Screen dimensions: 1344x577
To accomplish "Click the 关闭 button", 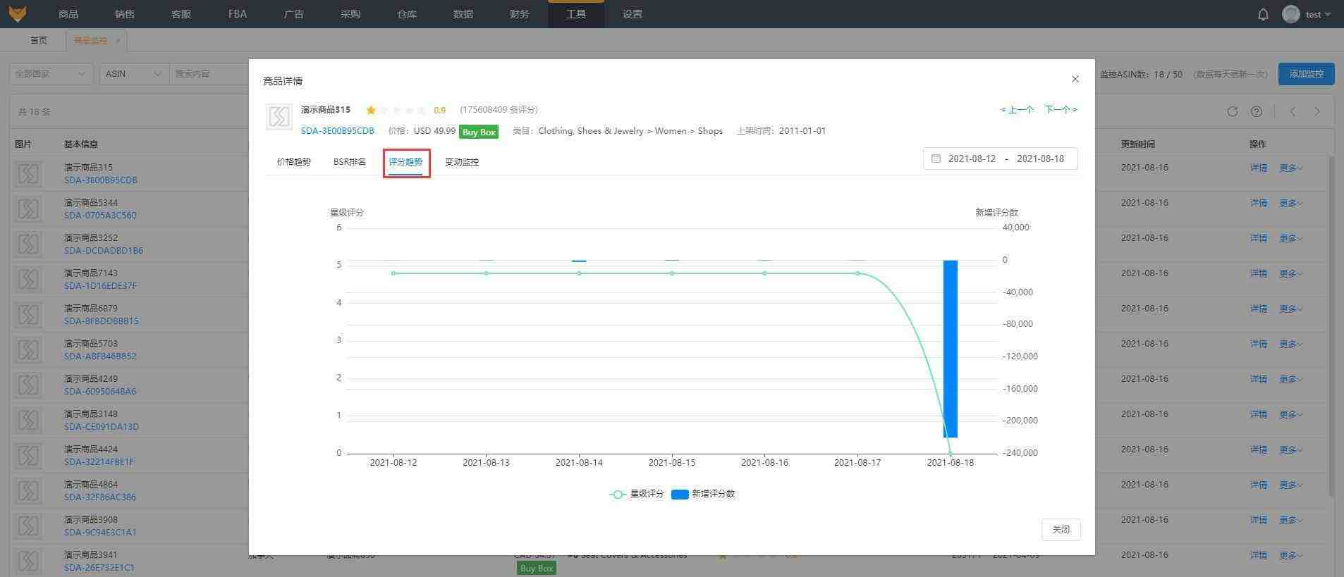I will [x=1061, y=530].
